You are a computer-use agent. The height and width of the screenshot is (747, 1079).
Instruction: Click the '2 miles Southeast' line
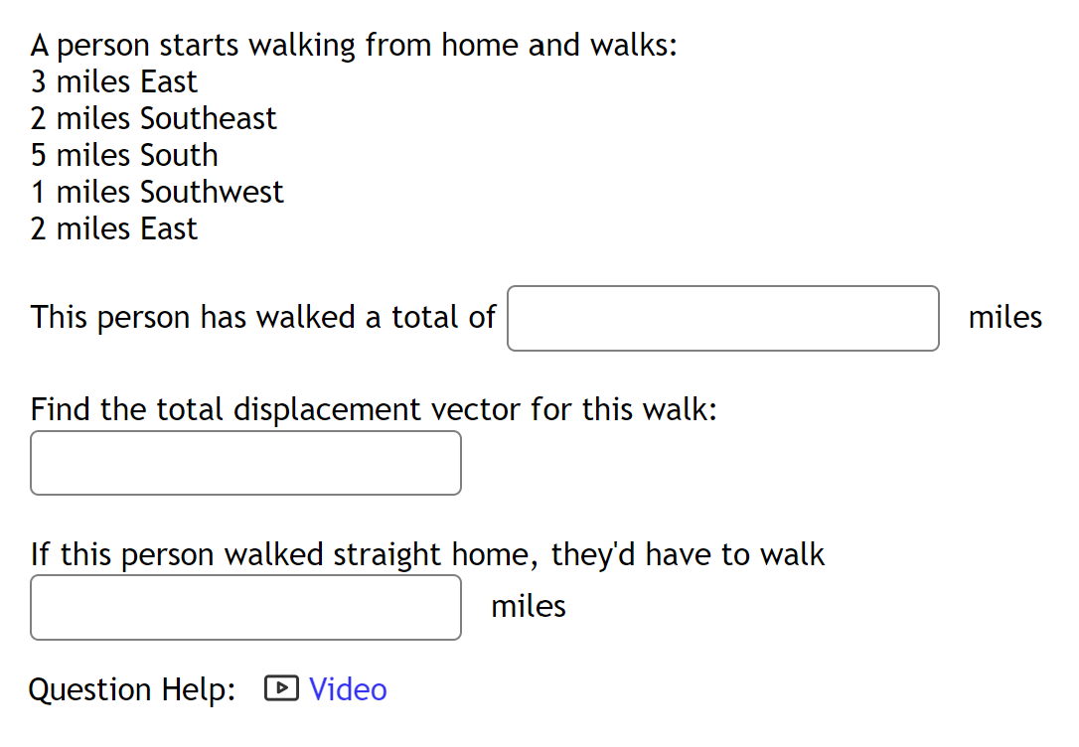153,118
